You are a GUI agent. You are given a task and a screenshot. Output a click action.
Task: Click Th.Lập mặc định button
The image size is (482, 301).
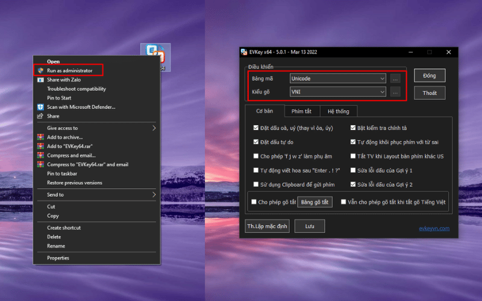[267, 226]
